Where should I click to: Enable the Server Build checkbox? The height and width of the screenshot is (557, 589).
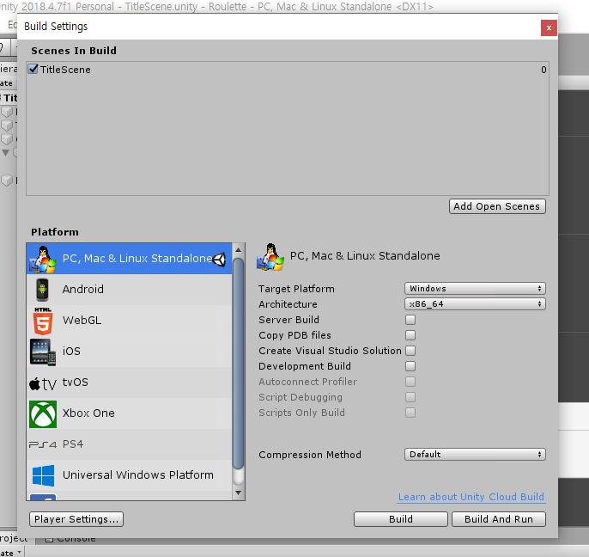pyautogui.click(x=410, y=320)
